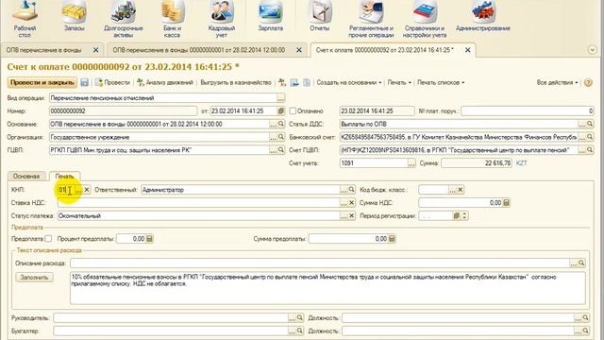604x340 pixels.
Task: Click the Провести button
Action: (112, 82)
